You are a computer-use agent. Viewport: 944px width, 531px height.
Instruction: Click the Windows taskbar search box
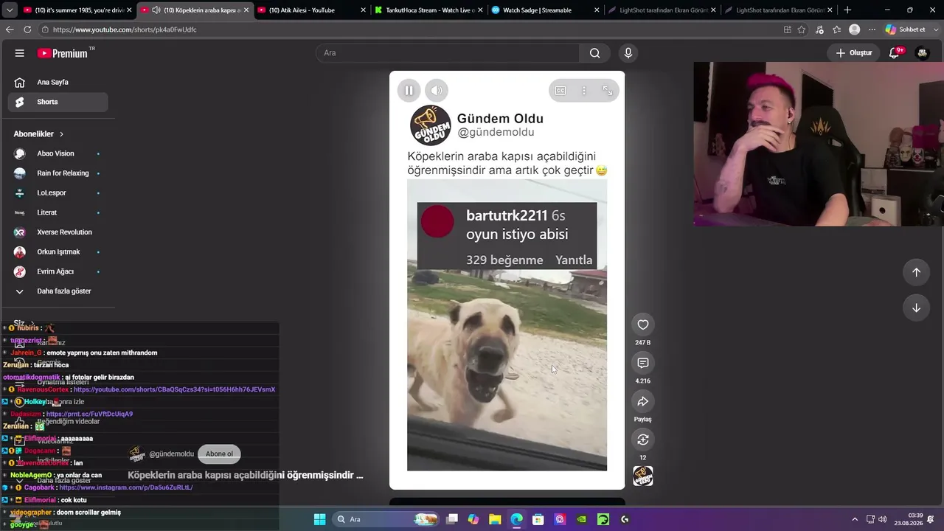coord(386,519)
